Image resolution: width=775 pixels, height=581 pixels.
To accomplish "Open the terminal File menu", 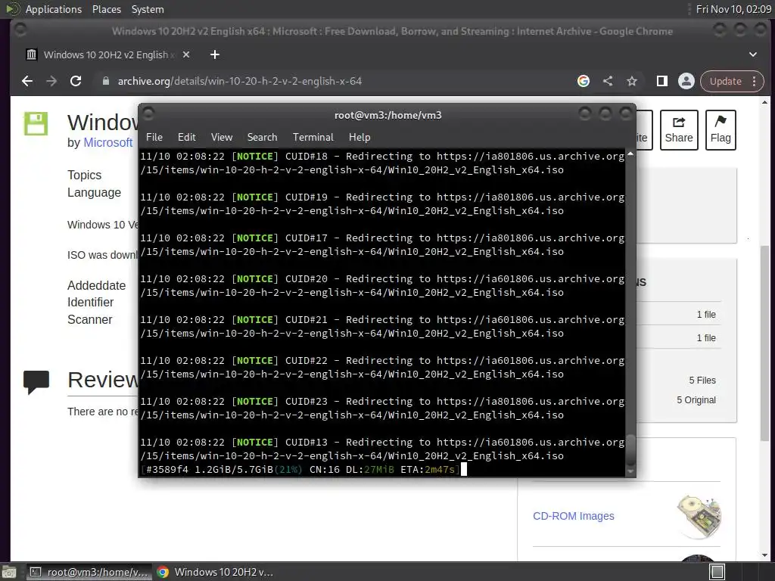I will click(x=154, y=137).
